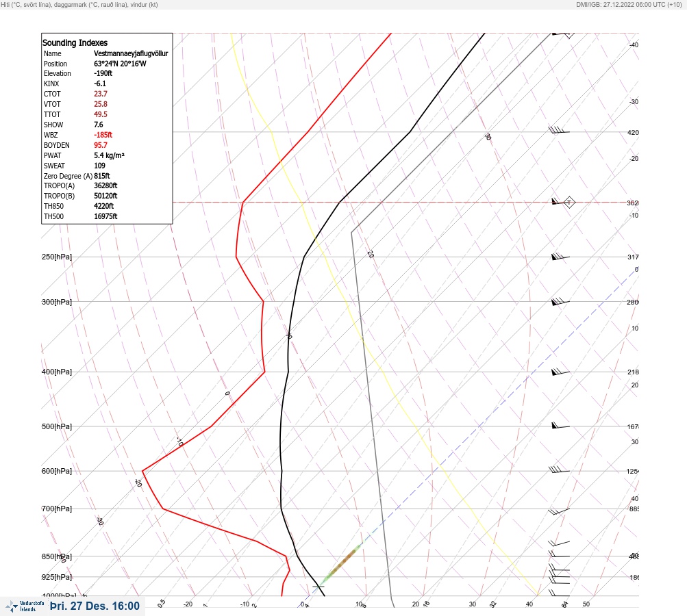Click the wind barb at 300 hPa
The image size is (687, 616).
(x=560, y=302)
